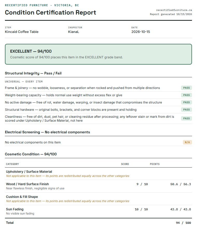Click PASS badge for Structural hardware

[x=187, y=110]
